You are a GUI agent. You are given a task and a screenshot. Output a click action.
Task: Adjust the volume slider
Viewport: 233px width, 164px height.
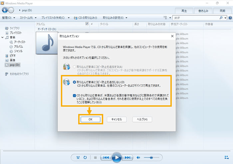(x=151, y=157)
